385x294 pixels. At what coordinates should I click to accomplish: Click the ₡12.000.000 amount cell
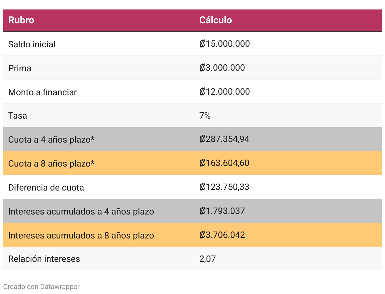(224, 92)
